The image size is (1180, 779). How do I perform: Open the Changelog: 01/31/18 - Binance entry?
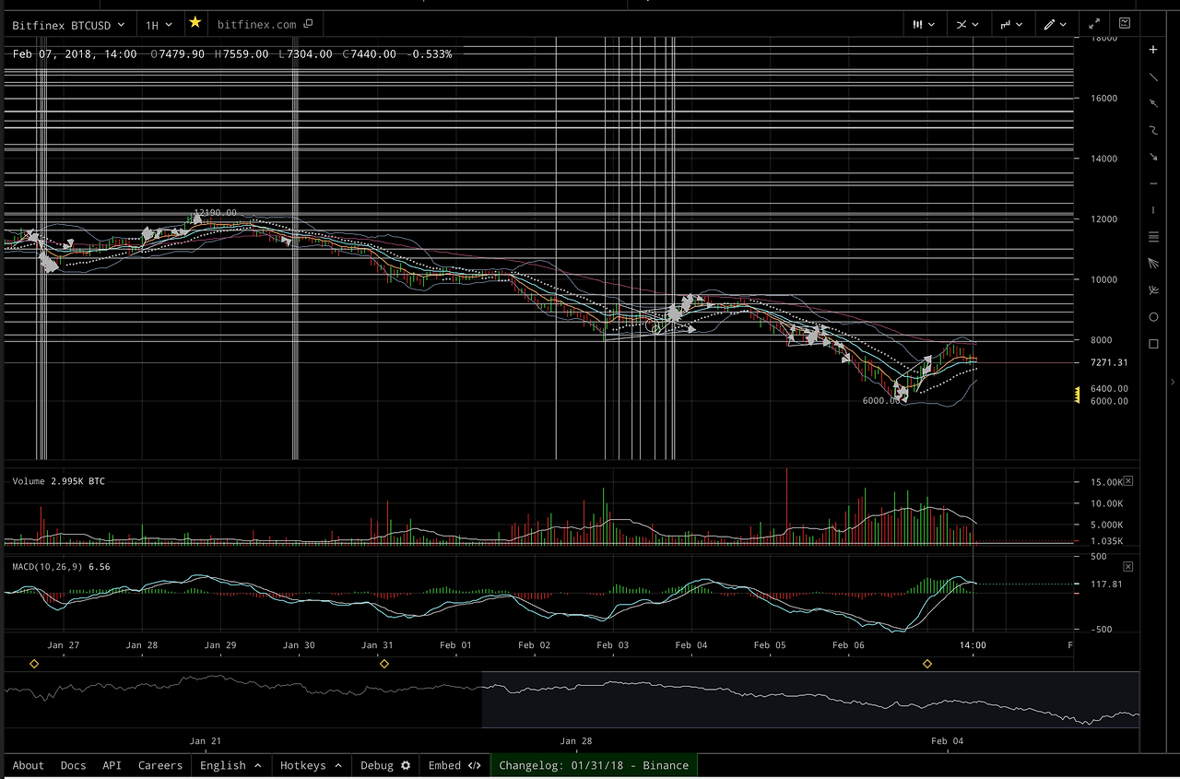tap(594, 765)
